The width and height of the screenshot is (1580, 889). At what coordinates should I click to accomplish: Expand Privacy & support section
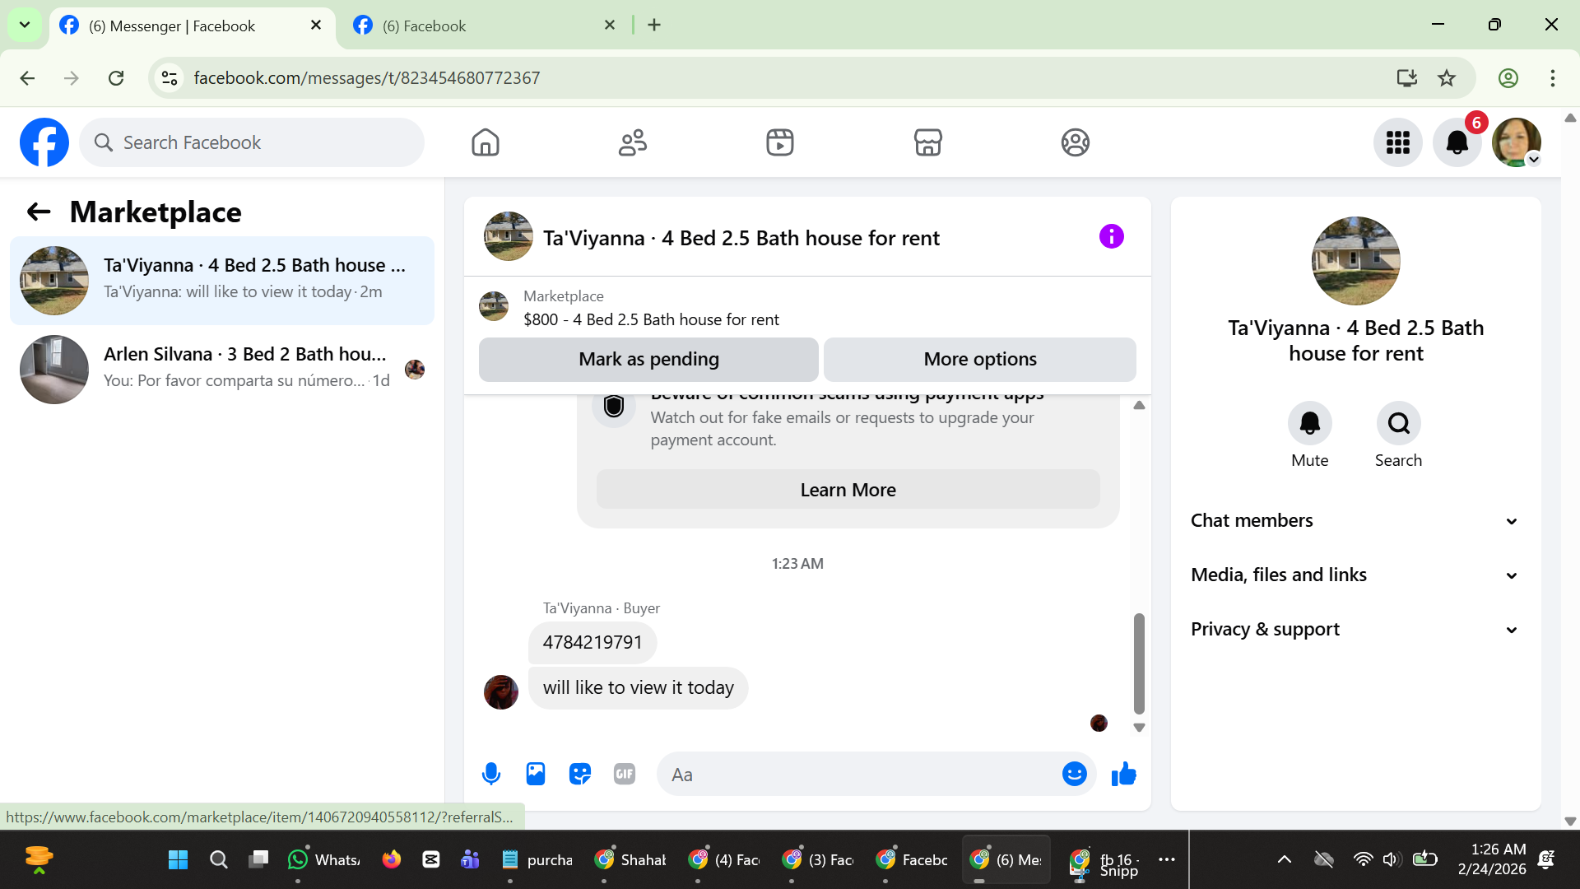(1355, 629)
